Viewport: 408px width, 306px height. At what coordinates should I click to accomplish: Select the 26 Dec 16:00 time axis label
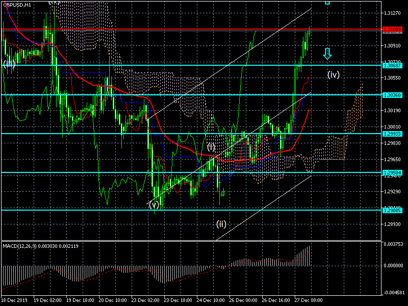276,300
